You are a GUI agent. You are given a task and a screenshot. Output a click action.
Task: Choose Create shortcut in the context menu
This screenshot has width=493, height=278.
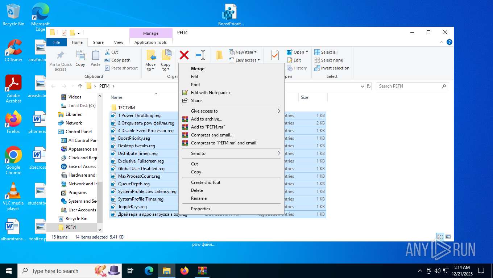pyautogui.click(x=231, y=182)
